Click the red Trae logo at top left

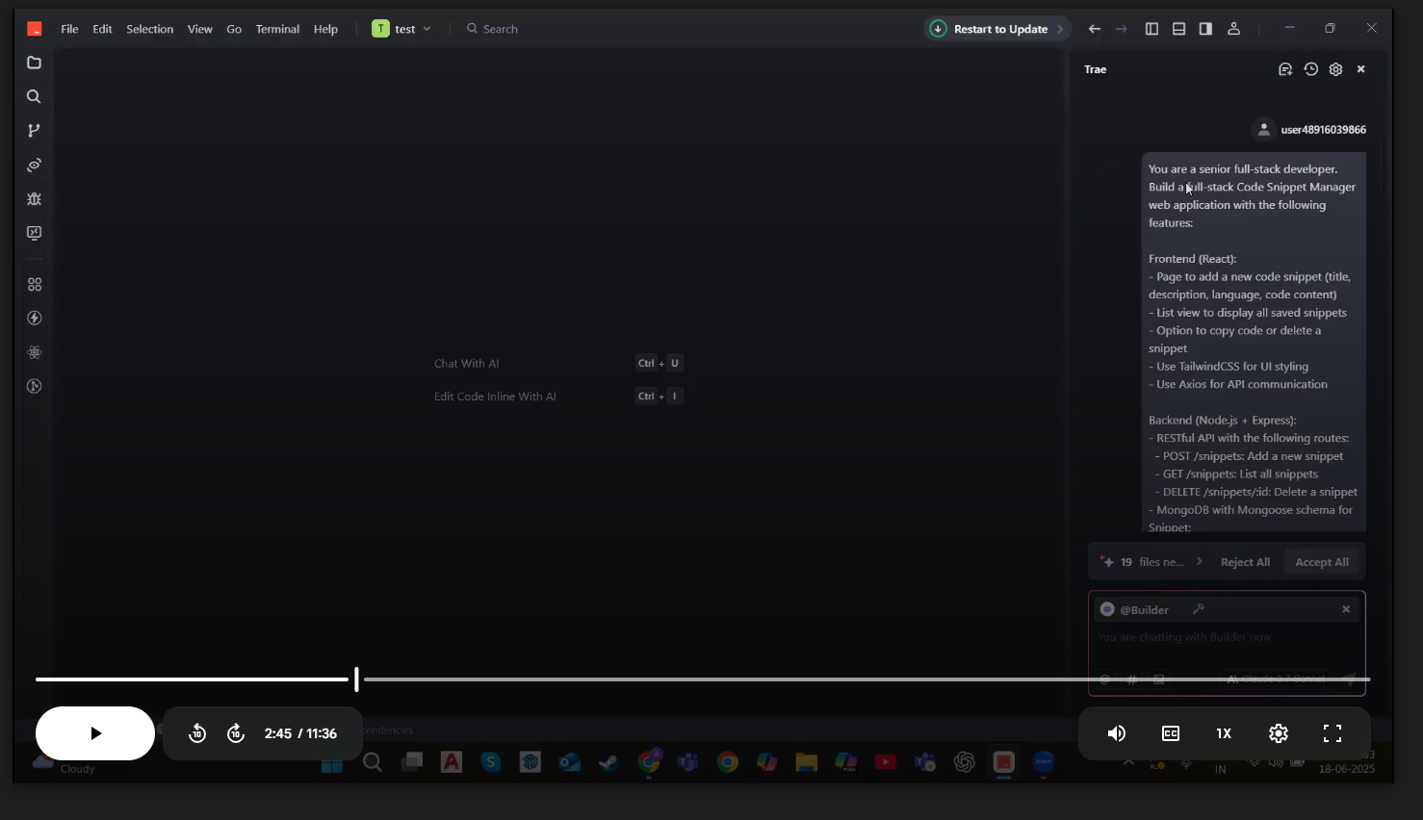[35, 29]
